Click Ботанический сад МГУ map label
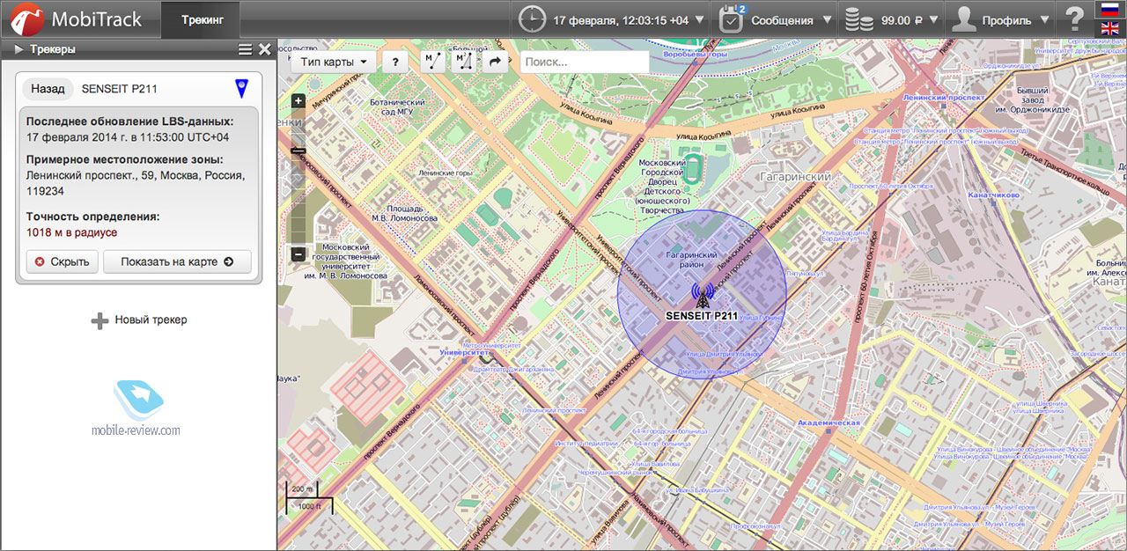Viewport: 1127px width, 551px height. point(397,107)
